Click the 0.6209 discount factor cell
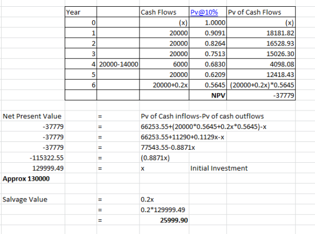Viewport: 315px width, 234px height. point(208,74)
